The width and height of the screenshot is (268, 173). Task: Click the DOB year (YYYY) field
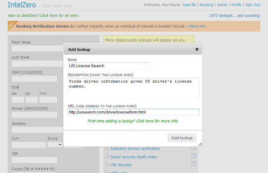[48, 99]
